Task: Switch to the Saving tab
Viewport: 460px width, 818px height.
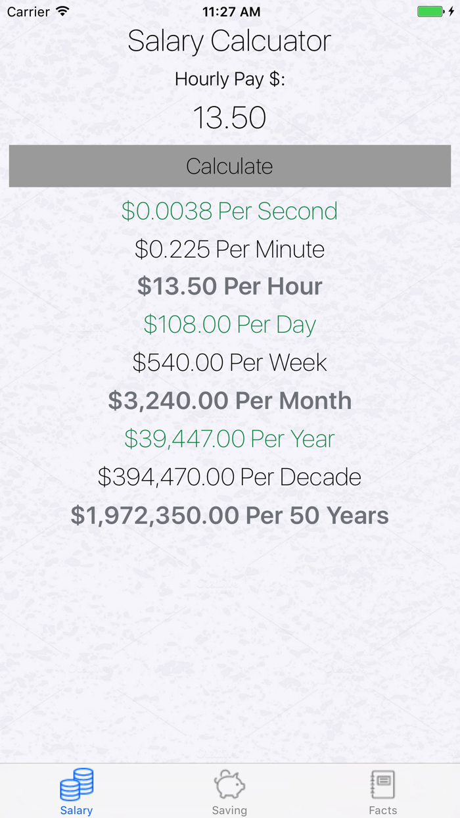Action: point(229,791)
